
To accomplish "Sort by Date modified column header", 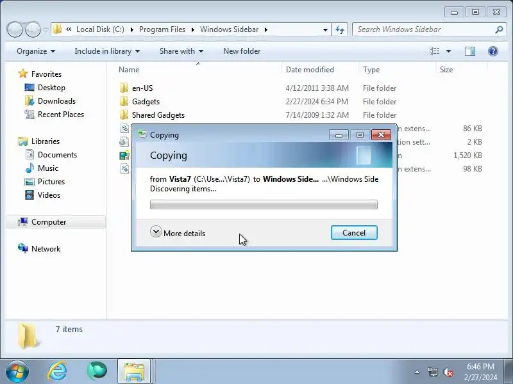I will point(320,70).
